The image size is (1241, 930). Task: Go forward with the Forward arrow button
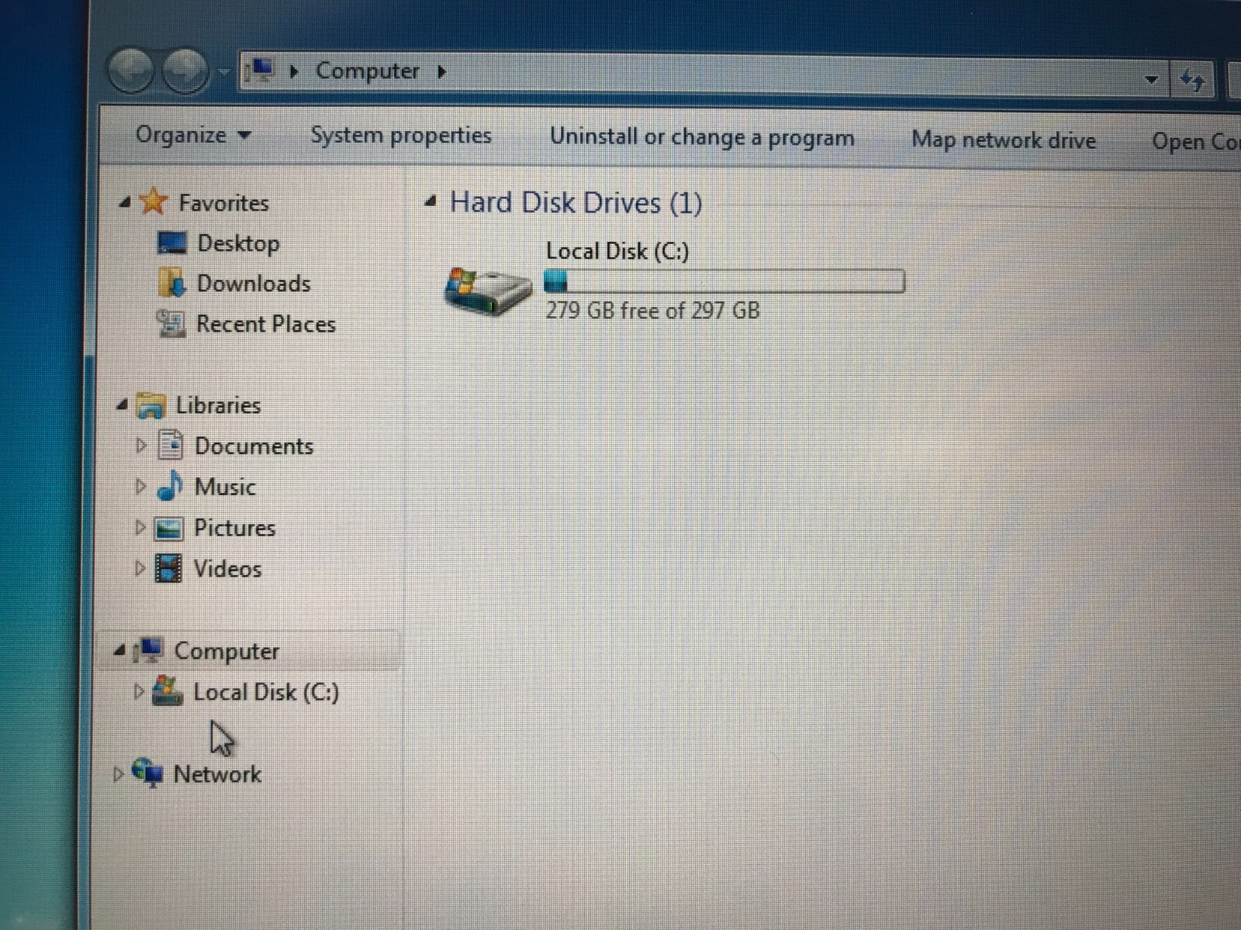pos(185,71)
